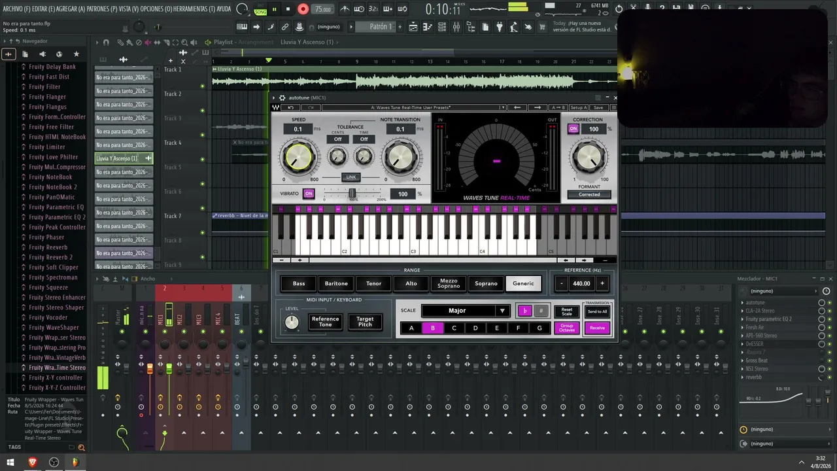837x471 pixels.
Task: Click the reference frequency 440.00 field
Action: pyautogui.click(x=581, y=283)
